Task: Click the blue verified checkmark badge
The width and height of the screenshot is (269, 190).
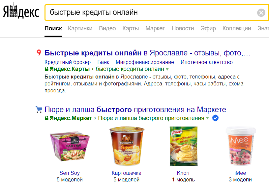Action: [216, 118]
